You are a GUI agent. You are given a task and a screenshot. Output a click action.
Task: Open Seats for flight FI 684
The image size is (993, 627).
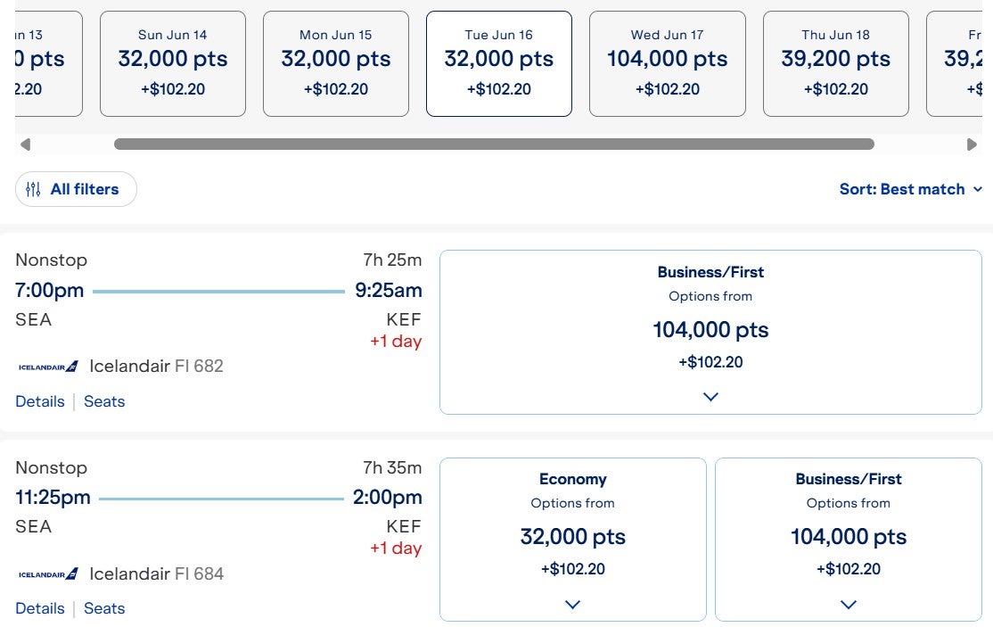104,608
